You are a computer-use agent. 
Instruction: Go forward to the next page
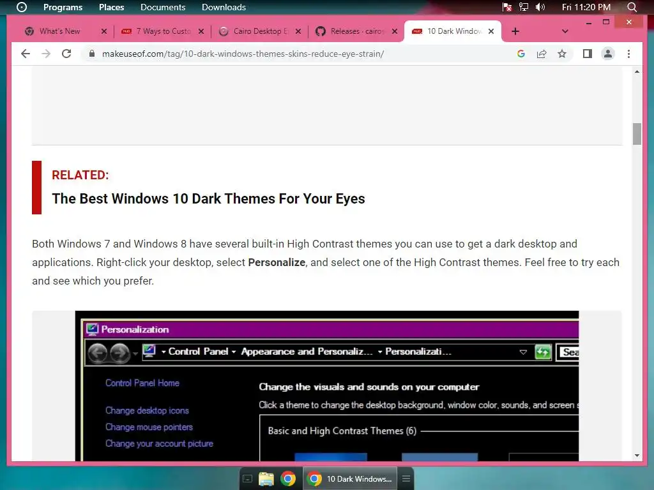point(46,54)
